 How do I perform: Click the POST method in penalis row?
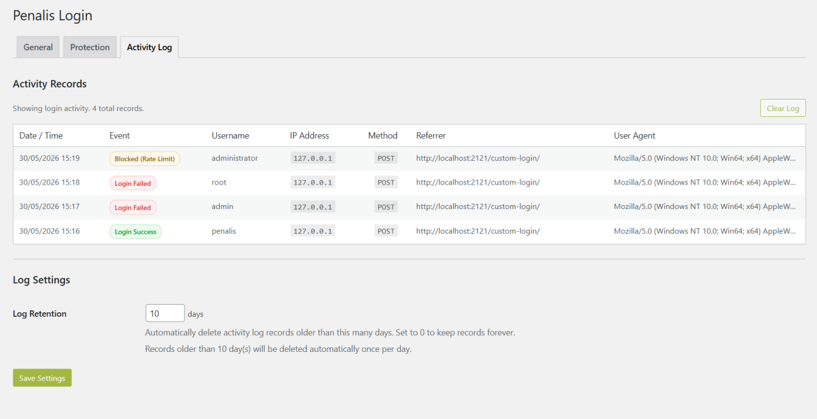(x=386, y=231)
